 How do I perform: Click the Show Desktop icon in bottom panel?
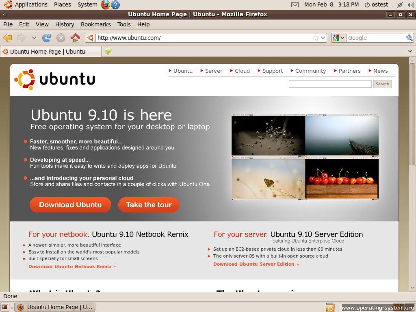5,307
